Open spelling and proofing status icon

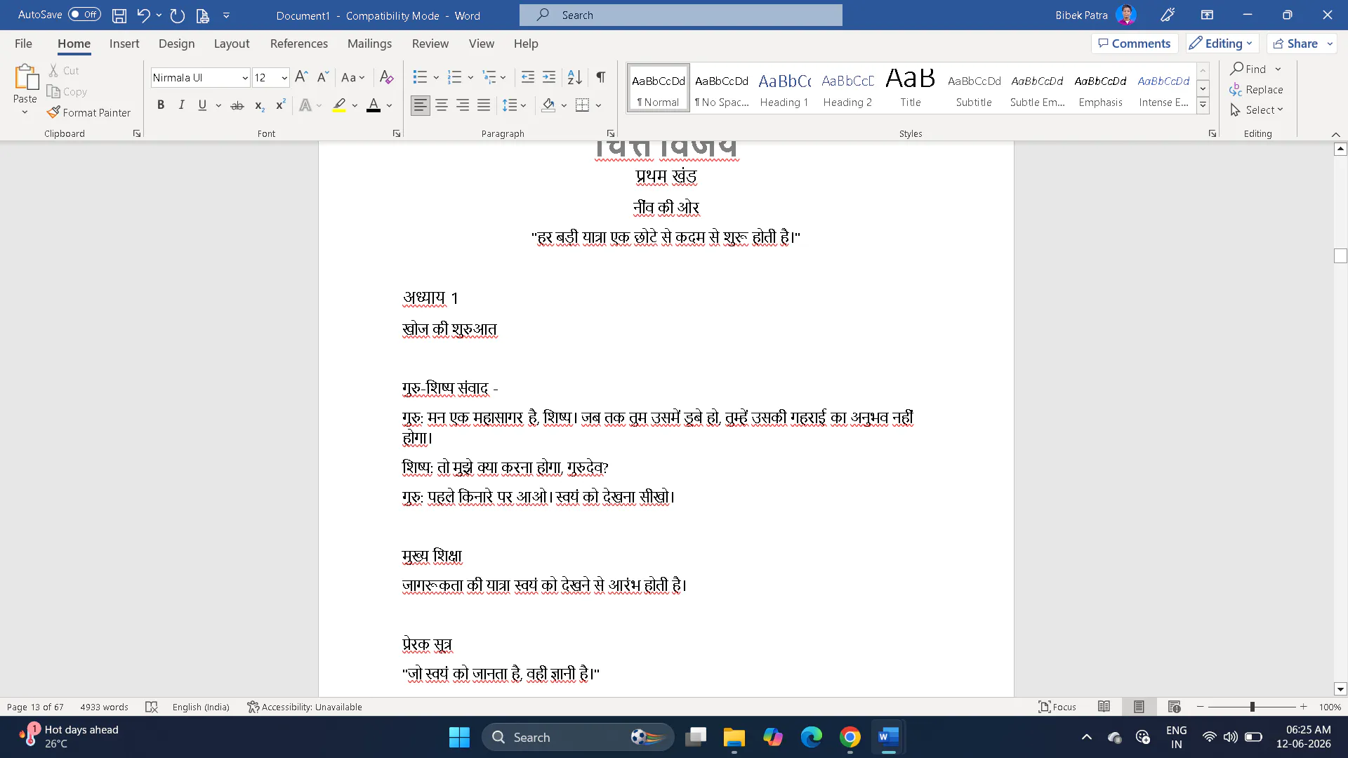coord(151,707)
